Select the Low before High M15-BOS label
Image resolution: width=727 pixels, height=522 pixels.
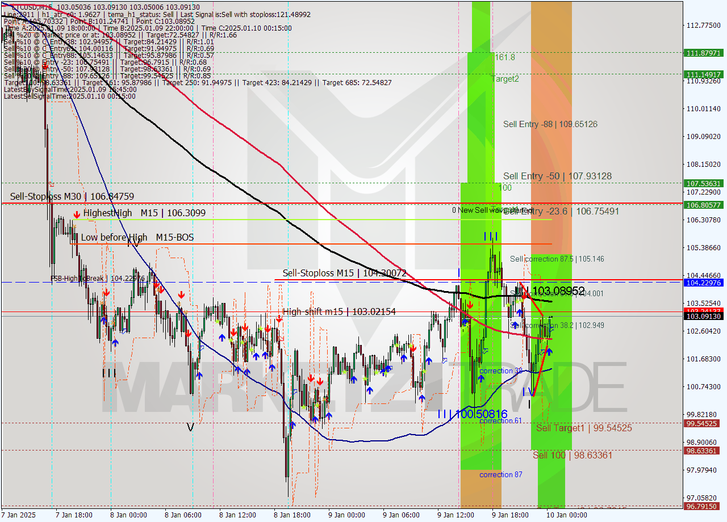coord(137,237)
